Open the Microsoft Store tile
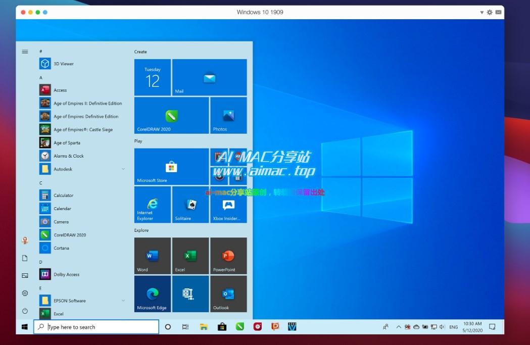This screenshot has height=345, width=530. pyautogui.click(x=171, y=167)
